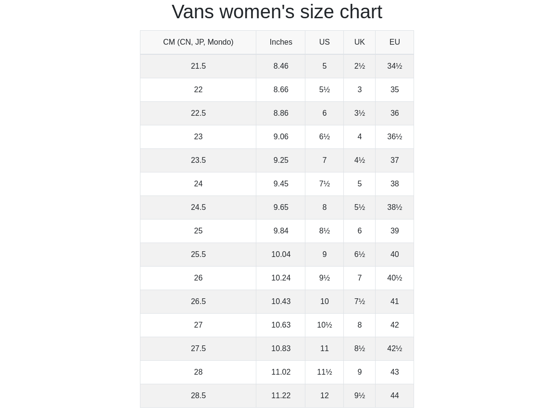Select the EU 36½ cell

(x=394, y=137)
